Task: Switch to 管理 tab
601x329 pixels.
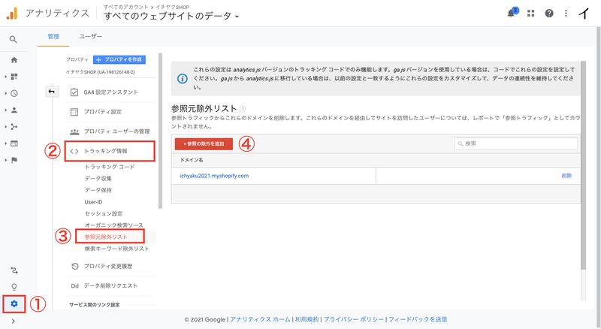Action: tap(53, 36)
